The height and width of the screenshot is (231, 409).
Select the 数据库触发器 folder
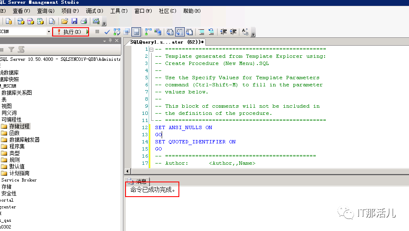(24, 140)
